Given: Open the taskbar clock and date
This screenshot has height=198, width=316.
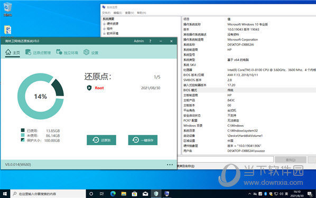Looking at the screenshot, I should pos(297,194).
